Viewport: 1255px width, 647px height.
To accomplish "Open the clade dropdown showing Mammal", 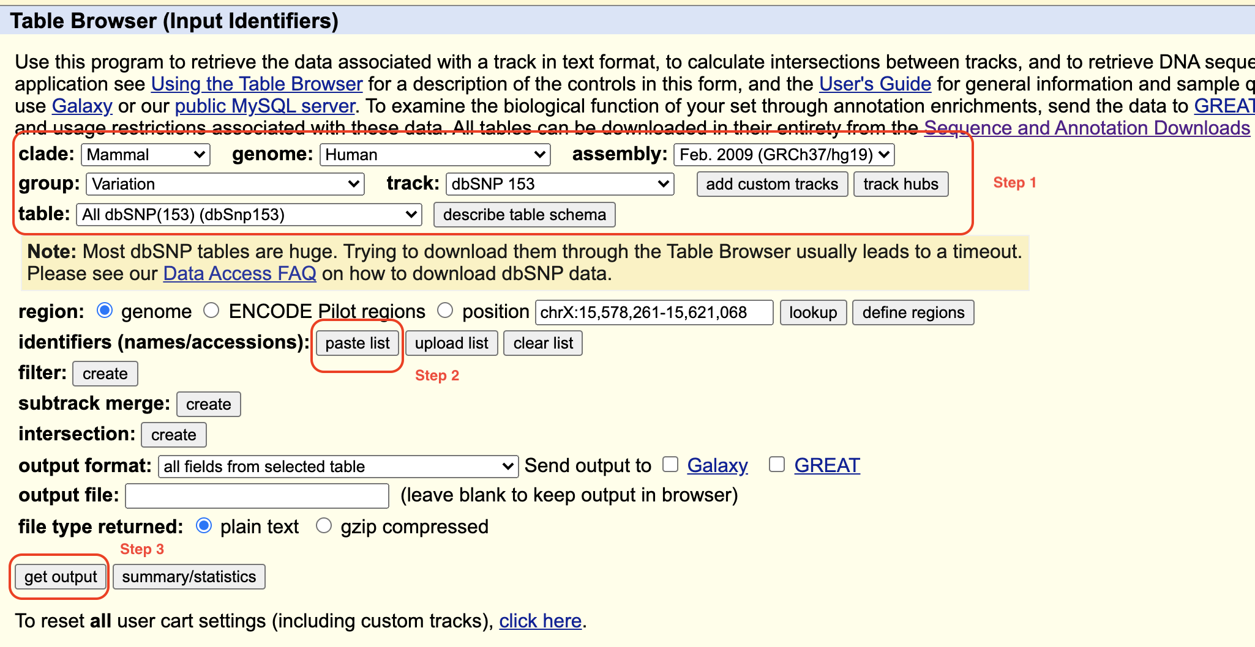I will pyautogui.click(x=145, y=154).
